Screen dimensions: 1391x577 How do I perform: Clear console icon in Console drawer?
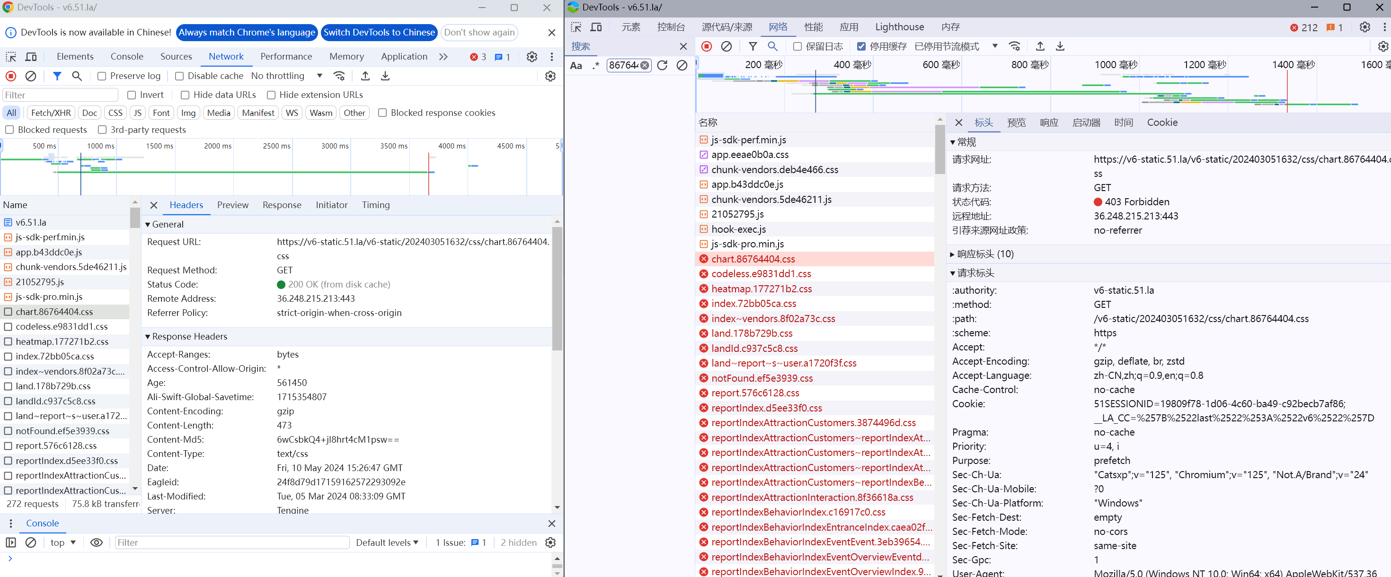pos(31,542)
